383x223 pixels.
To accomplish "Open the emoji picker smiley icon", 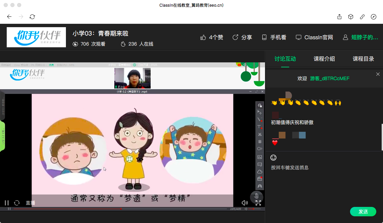I will point(274,157).
